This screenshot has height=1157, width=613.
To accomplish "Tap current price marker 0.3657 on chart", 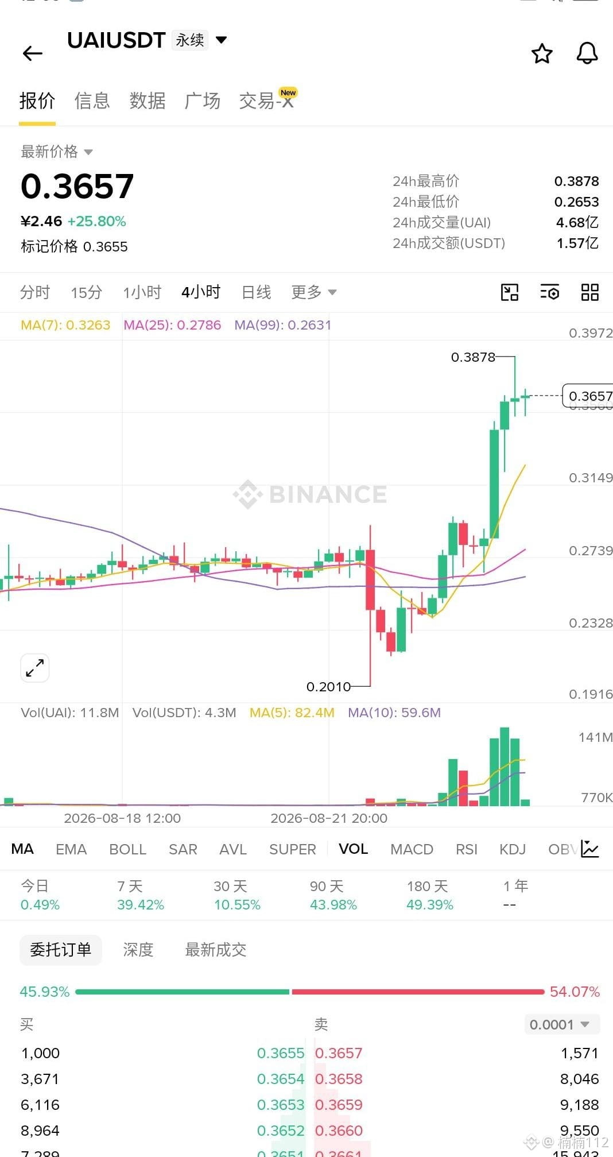I will [x=588, y=396].
